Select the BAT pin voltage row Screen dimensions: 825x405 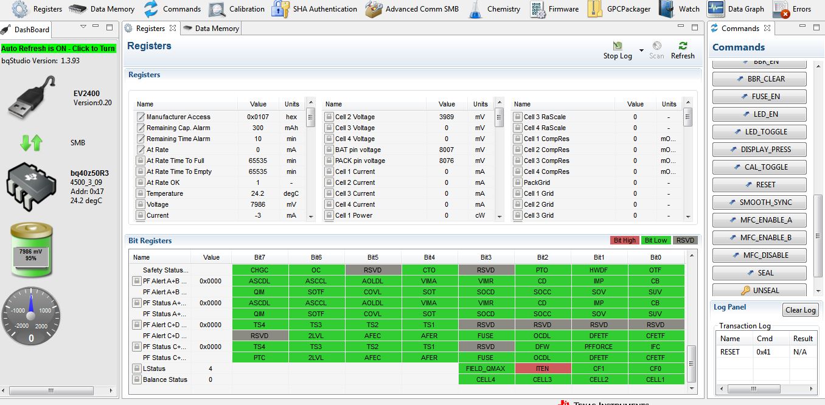[x=408, y=150]
